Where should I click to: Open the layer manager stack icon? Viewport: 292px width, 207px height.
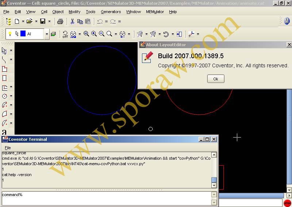54,34
